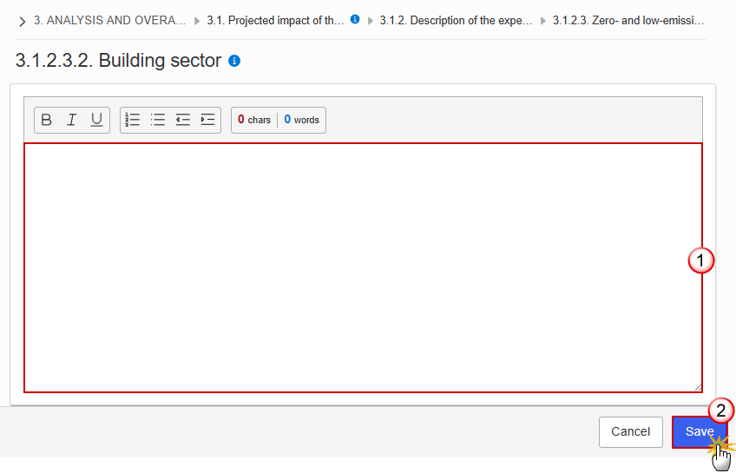This screenshot has height=473, width=736.
Task: Click the Cancel button
Action: point(630,431)
